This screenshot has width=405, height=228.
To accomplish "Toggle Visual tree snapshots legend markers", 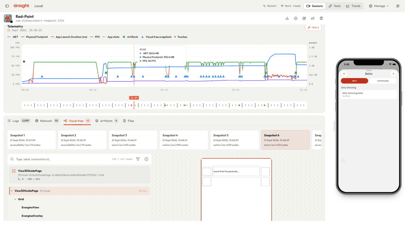I will pyautogui.click(x=156, y=37).
